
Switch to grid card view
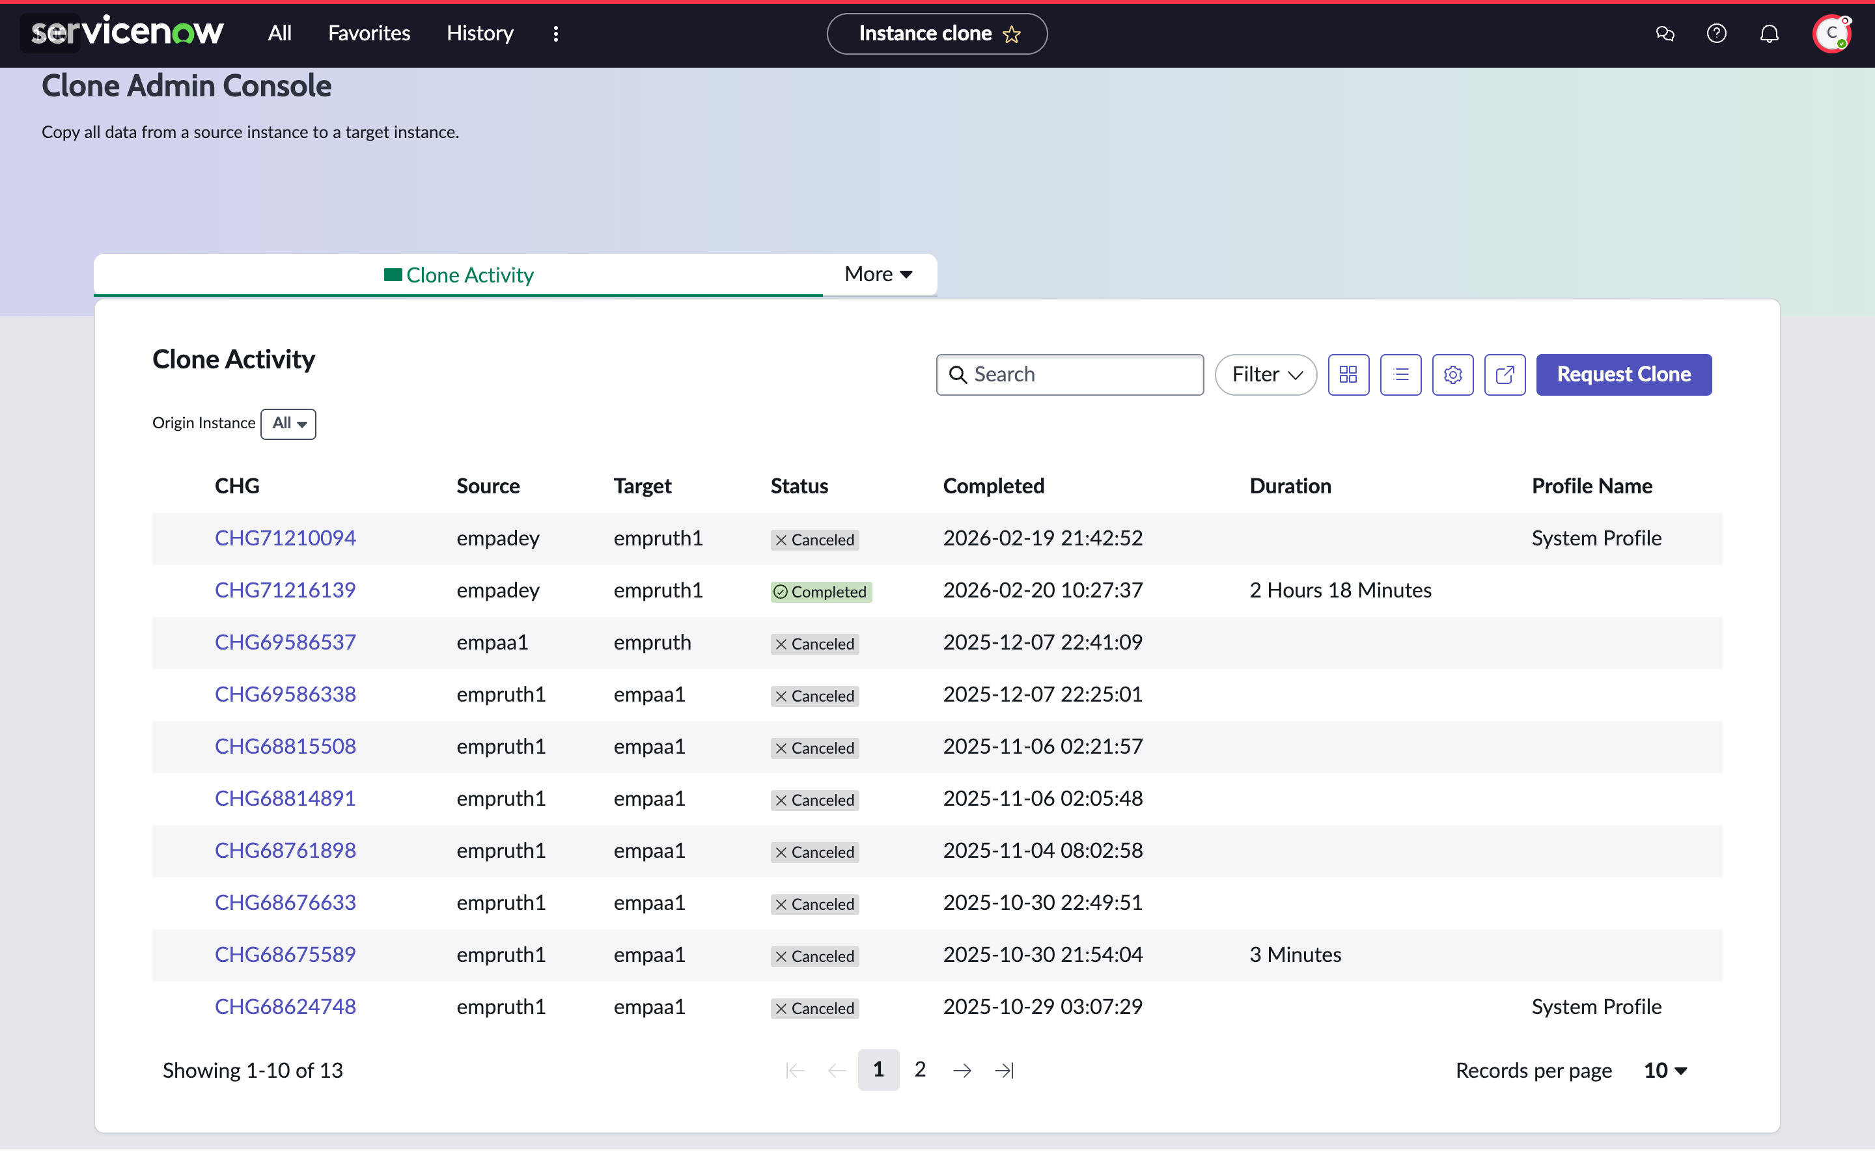[1348, 374]
